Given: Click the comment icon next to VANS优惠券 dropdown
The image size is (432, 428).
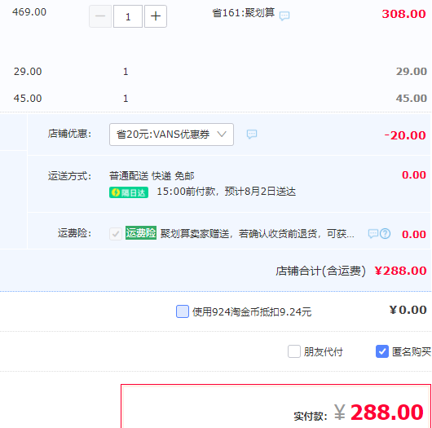Looking at the screenshot, I should pyautogui.click(x=252, y=134).
